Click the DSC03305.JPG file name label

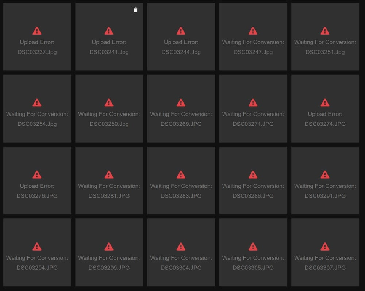tap(253, 268)
